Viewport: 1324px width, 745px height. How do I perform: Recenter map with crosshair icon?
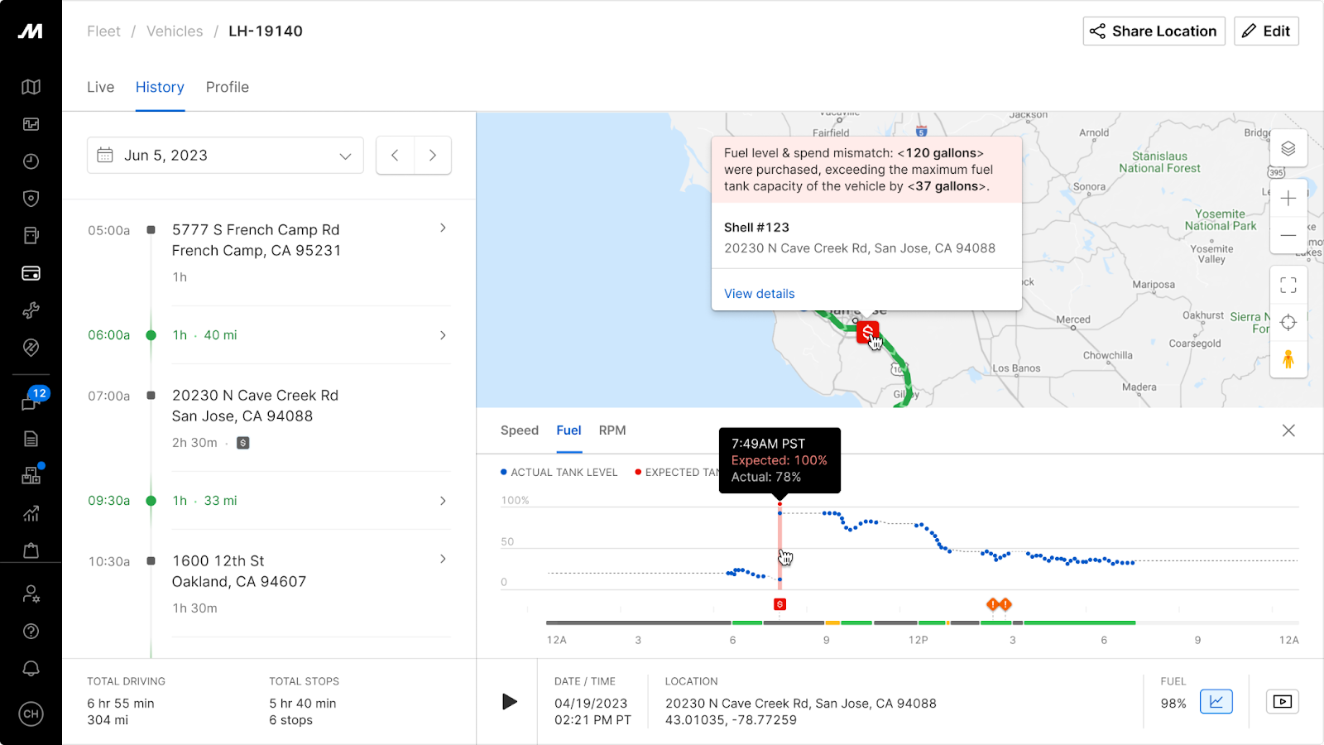click(x=1288, y=323)
